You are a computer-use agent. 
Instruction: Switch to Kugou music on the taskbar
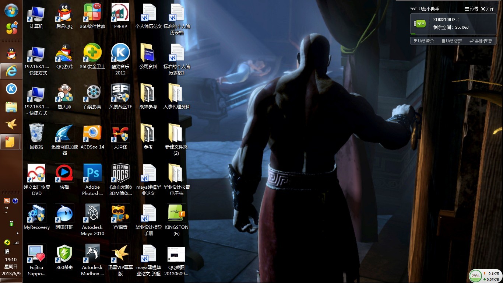pos(11,89)
